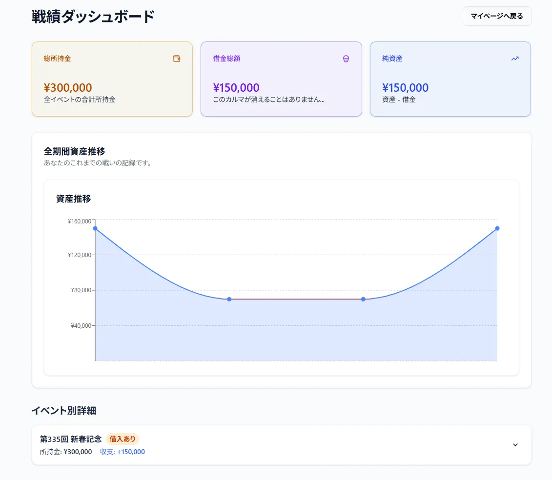Expand the イベント別詳細 section heading
552x480 pixels.
[x=64, y=411]
